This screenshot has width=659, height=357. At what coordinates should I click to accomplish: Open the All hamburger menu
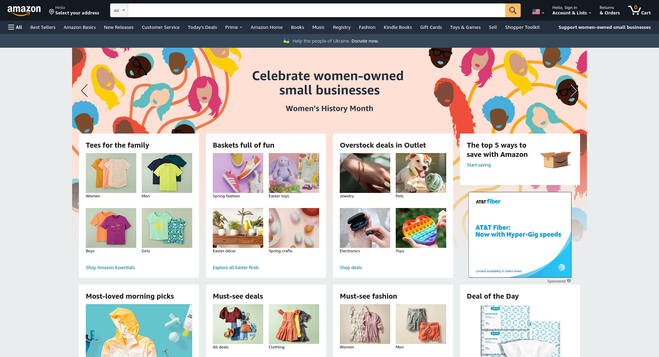click(x=15, y=27)
